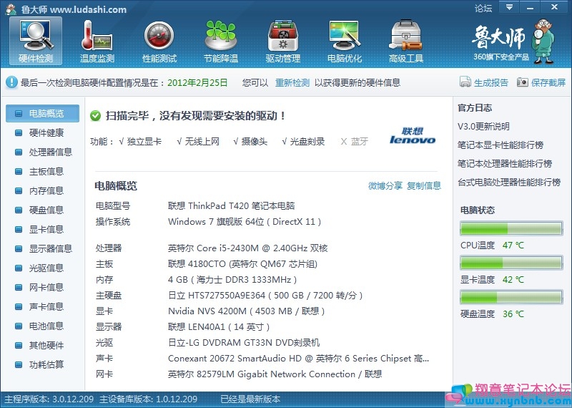Open the title bar dropdown menu arrow
This screenshot has height=408, width=572.
coord(509,7)
